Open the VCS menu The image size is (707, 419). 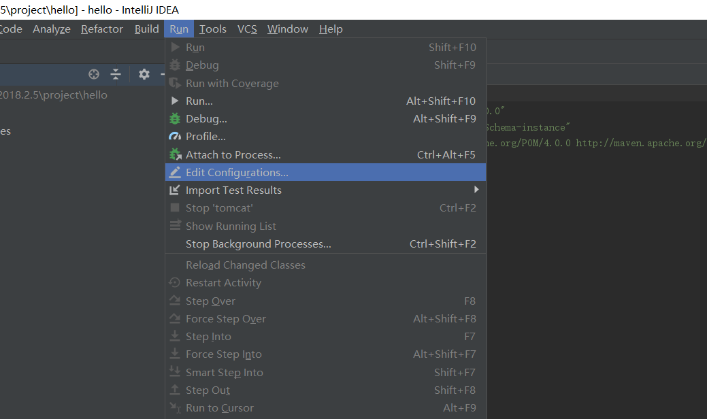click(247, 29)
